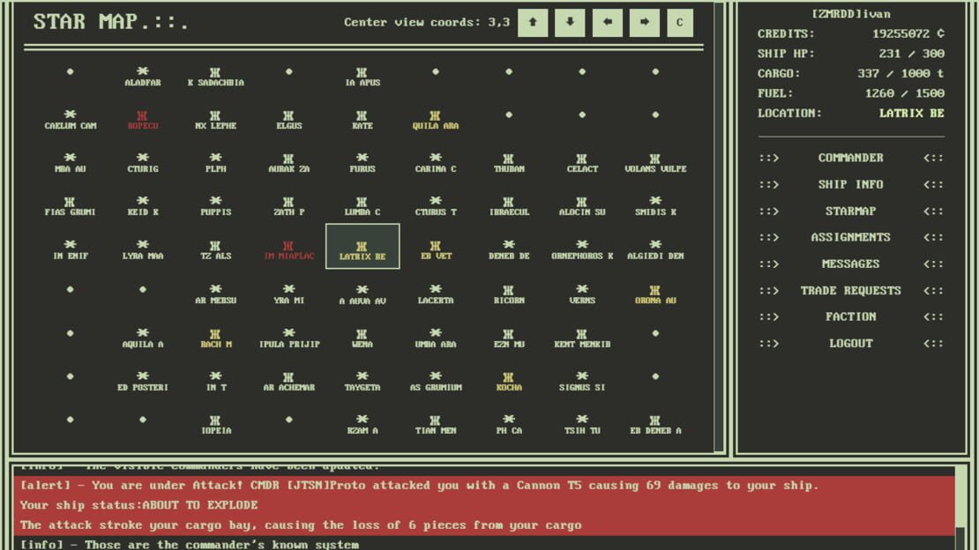Select the KENT MENKIB system
979x550 pixels.
pyautogui.click(x=582, y=338)
